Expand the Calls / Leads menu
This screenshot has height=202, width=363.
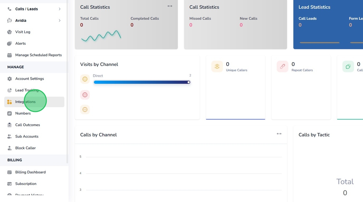click(59, 9)
